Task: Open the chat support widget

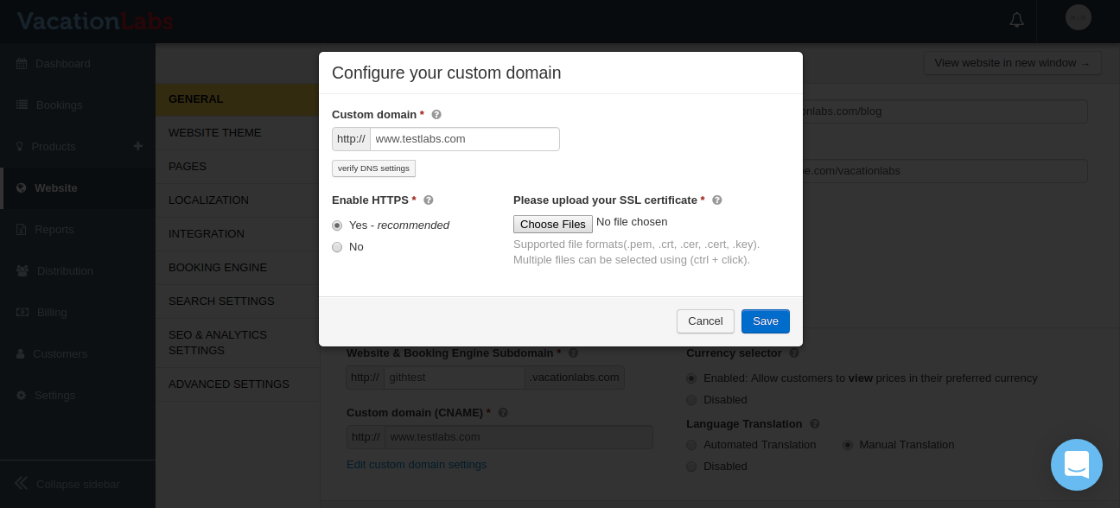Action: [1076, 465]
